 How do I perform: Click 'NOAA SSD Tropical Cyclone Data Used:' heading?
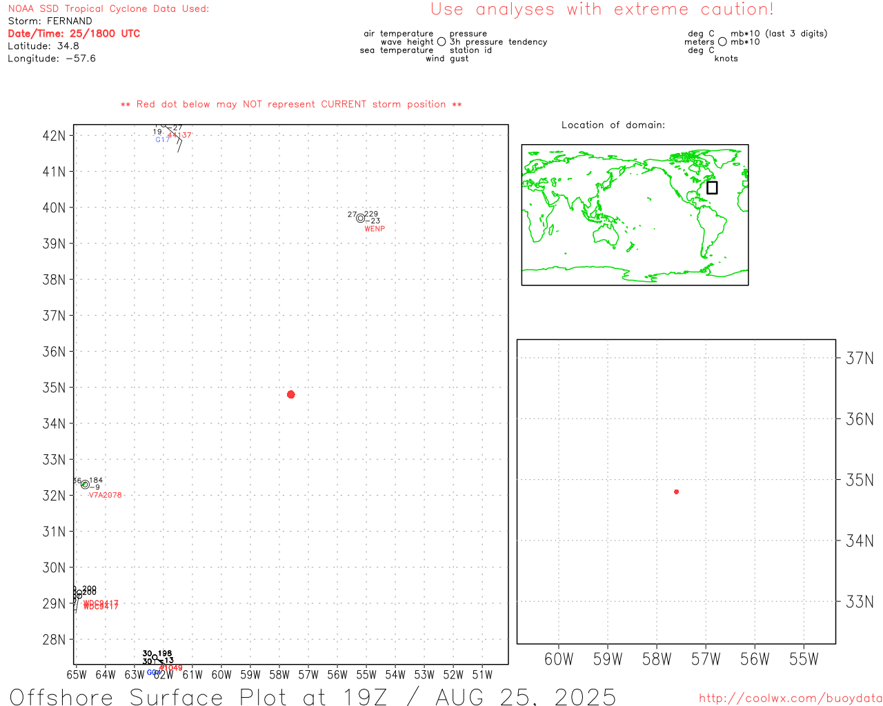[108, 9]
